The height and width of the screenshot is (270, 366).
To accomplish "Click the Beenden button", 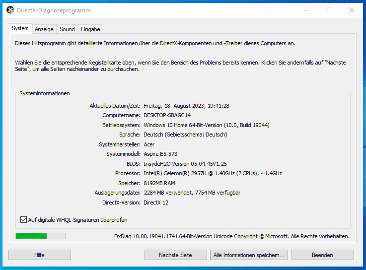I will (x=323, y=255).
